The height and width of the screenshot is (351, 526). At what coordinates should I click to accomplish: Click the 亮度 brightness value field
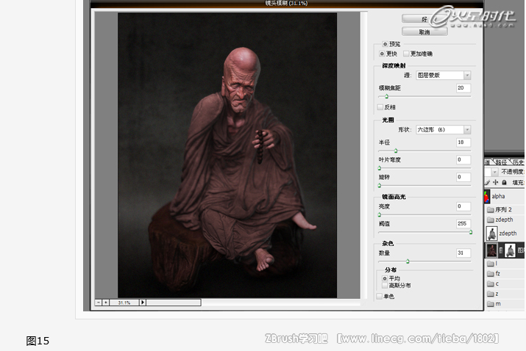[463, 206]
